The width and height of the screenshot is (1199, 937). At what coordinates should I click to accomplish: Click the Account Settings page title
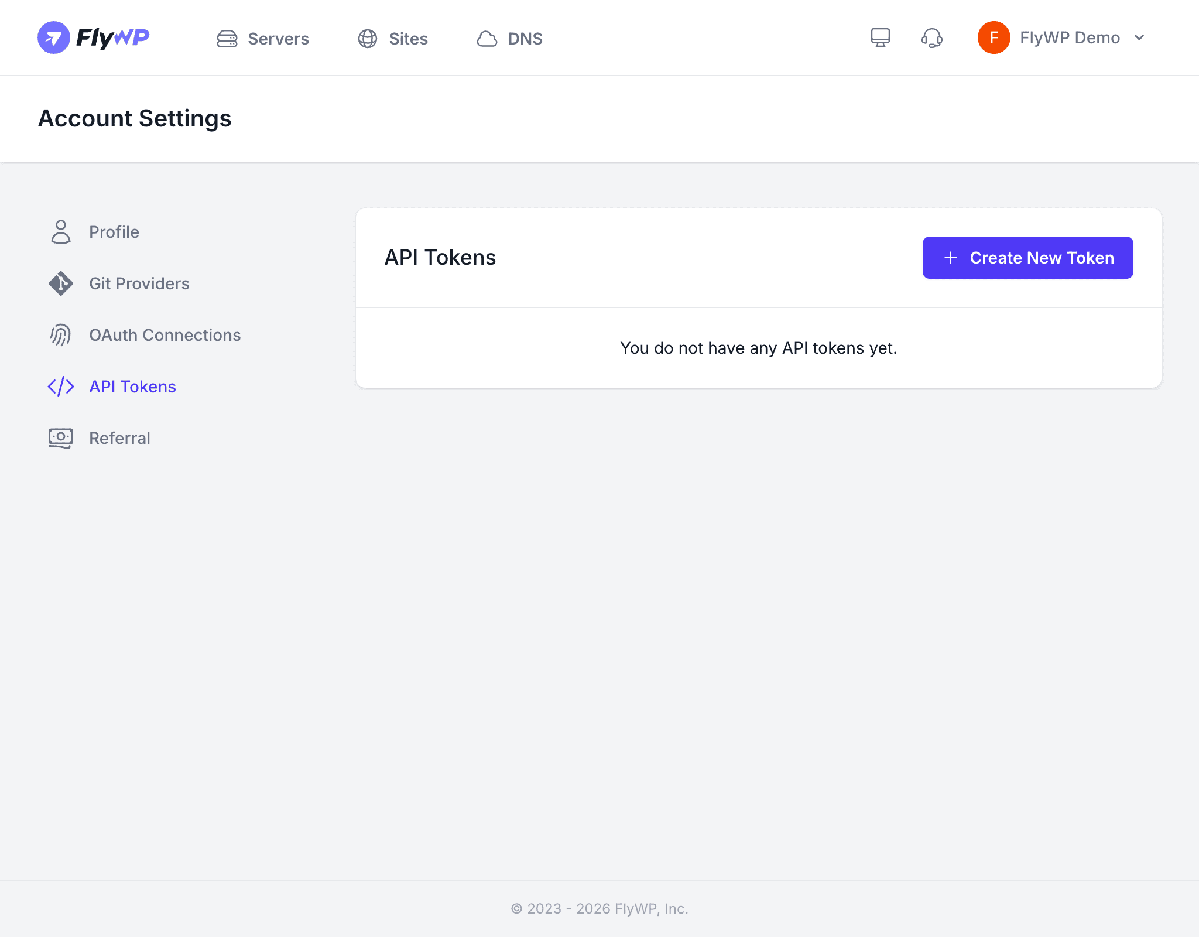pos(135,118)
